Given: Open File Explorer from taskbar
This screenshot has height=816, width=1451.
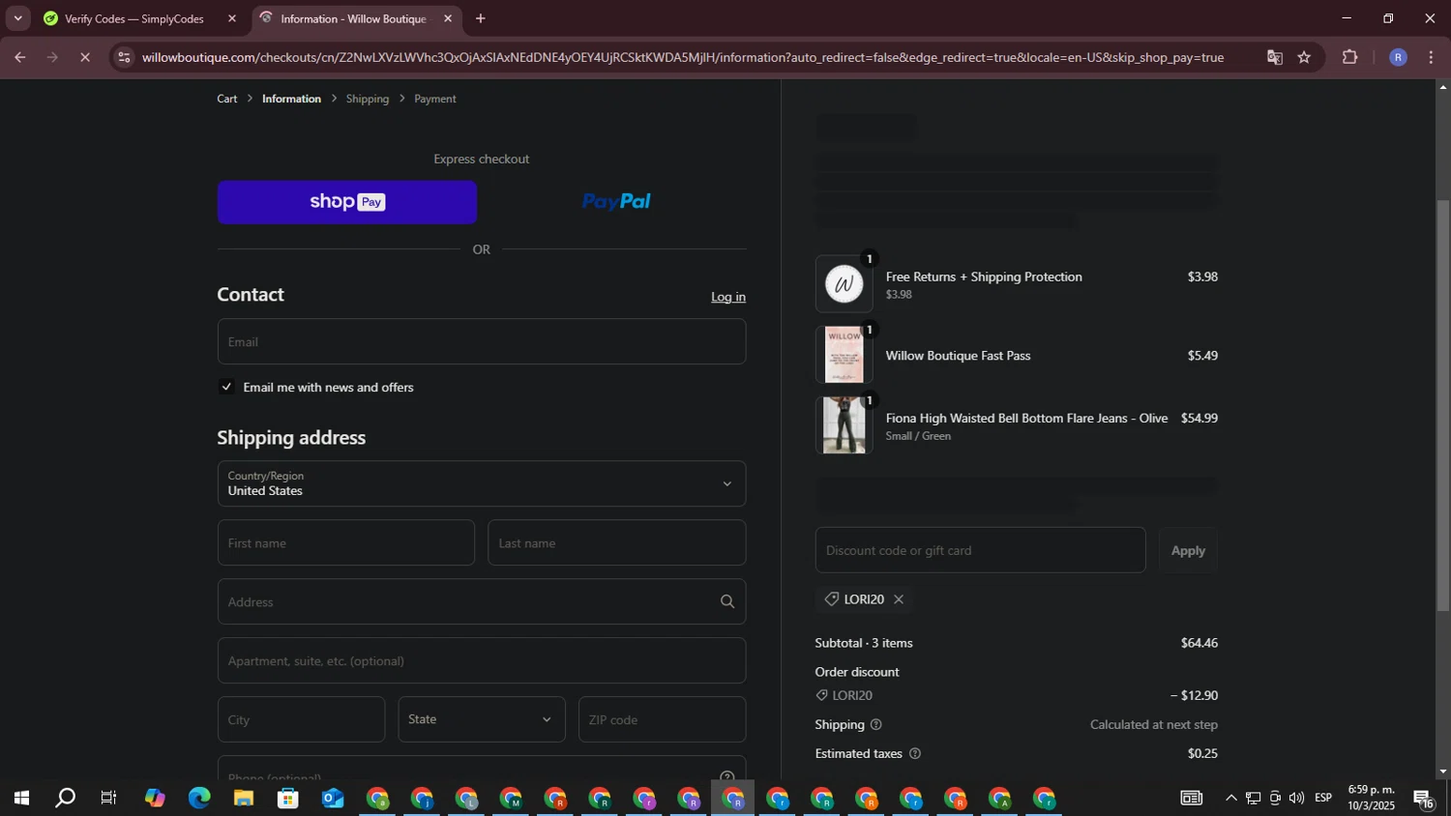Looking at the screenshot, I should click(x=244, y=799).
